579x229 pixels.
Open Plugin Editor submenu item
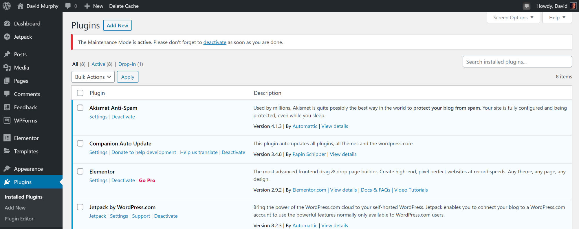[19, 219]
